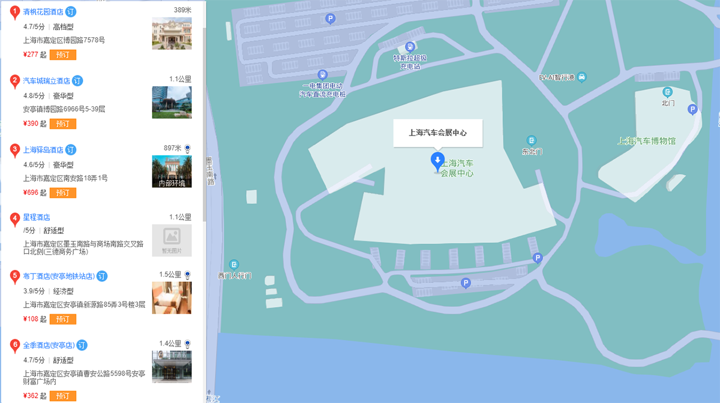Screen dimensions: 720x403
Task: Click the 西门人行门 text label
Action: pyautogui.click(x=235, y=276)
